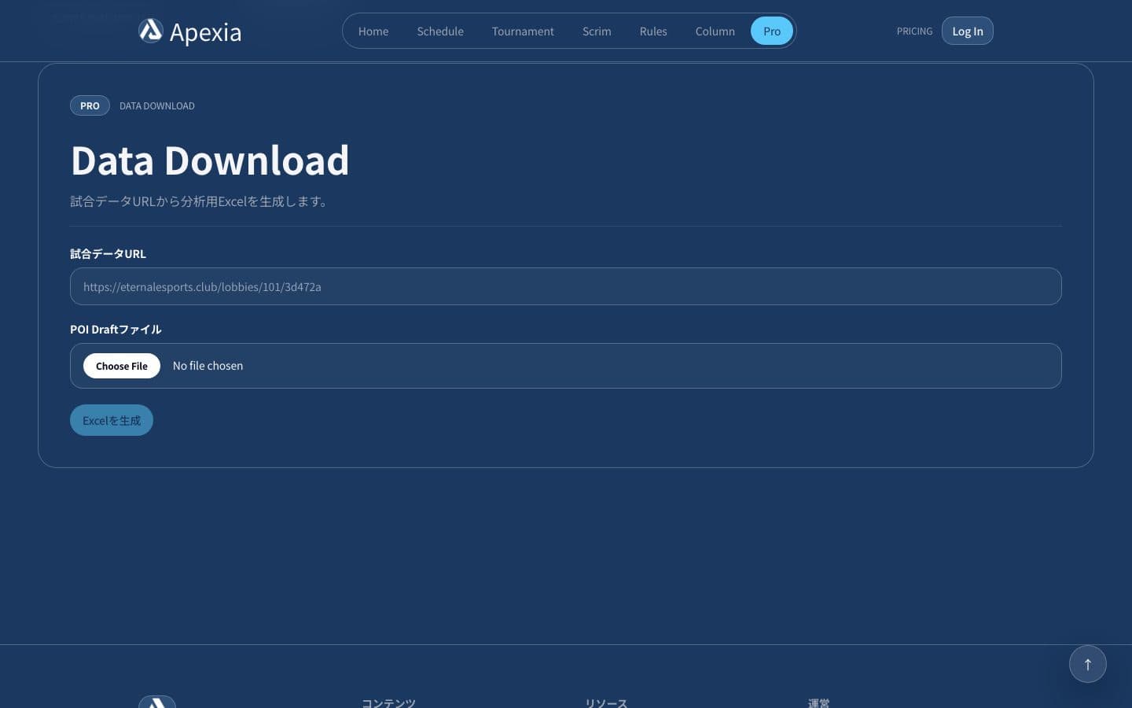Click the Data Download heading
This screenshot has width=1132, height=708.
coord(210,160)
